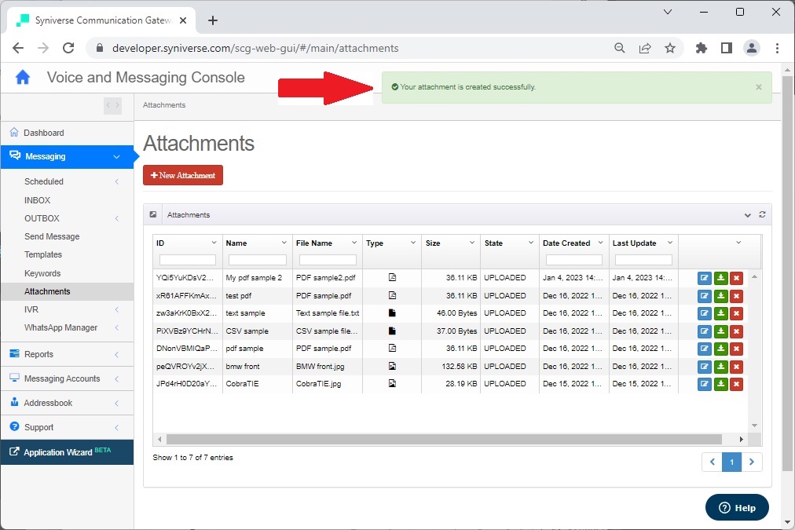Image resolution: width=795 pixels, height=530 pixels.
Task: Go to previous page of attachments
Action: [712, 462]
